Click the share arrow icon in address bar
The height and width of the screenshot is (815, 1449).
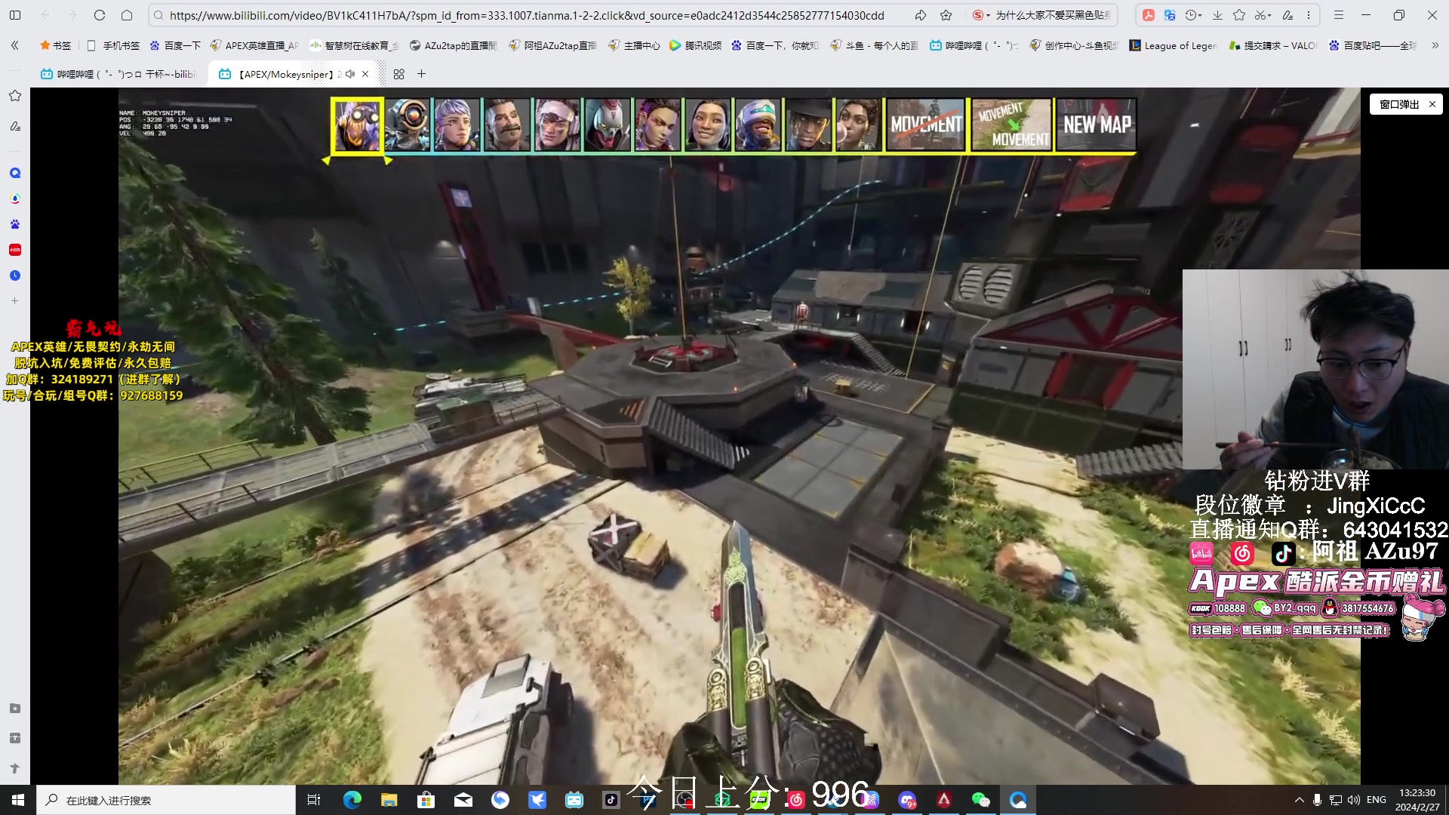click(921, 15)
